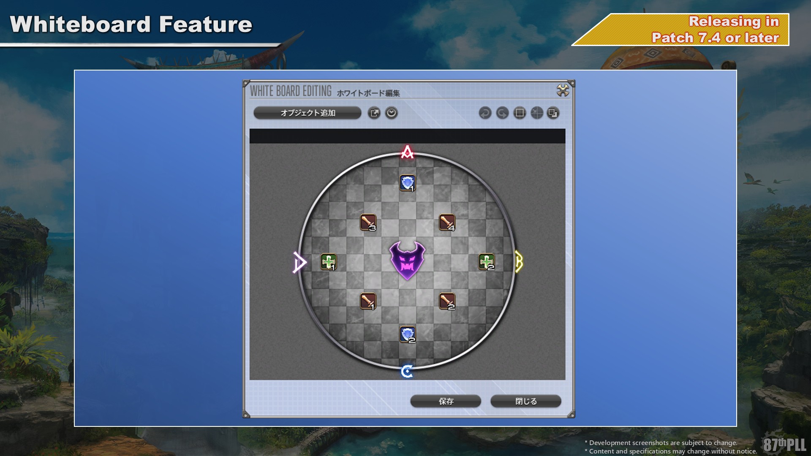Click the redo arrow icon
This screenshot has width=811, height=456.
pos(502,113)
